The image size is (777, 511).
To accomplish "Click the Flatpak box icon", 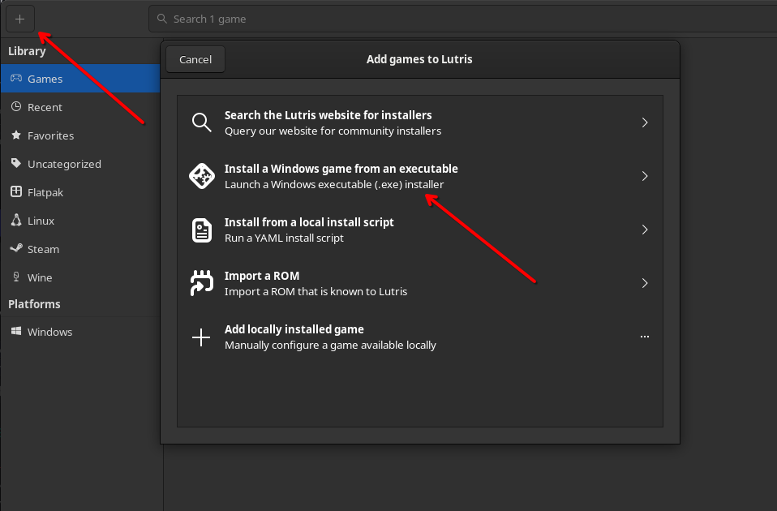I will pyautogui.click(x=16, y=191).
